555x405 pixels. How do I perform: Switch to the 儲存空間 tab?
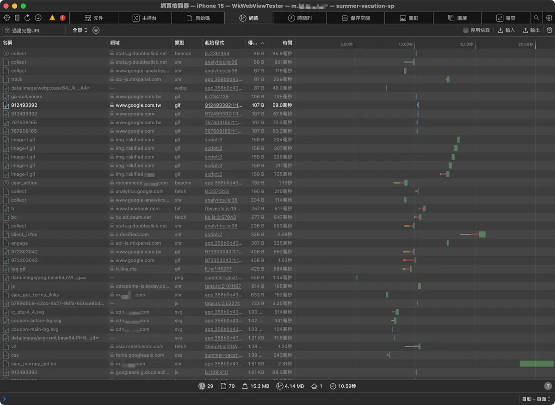(x=356, y=18)
